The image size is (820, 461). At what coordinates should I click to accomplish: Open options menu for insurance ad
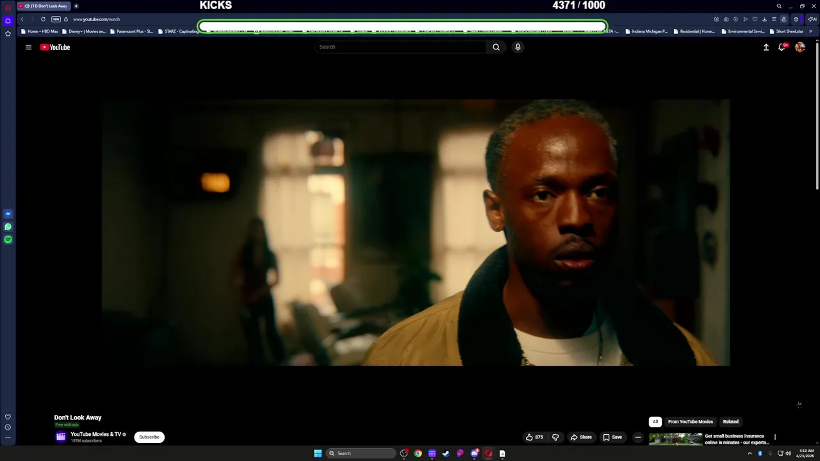point(775,437)
